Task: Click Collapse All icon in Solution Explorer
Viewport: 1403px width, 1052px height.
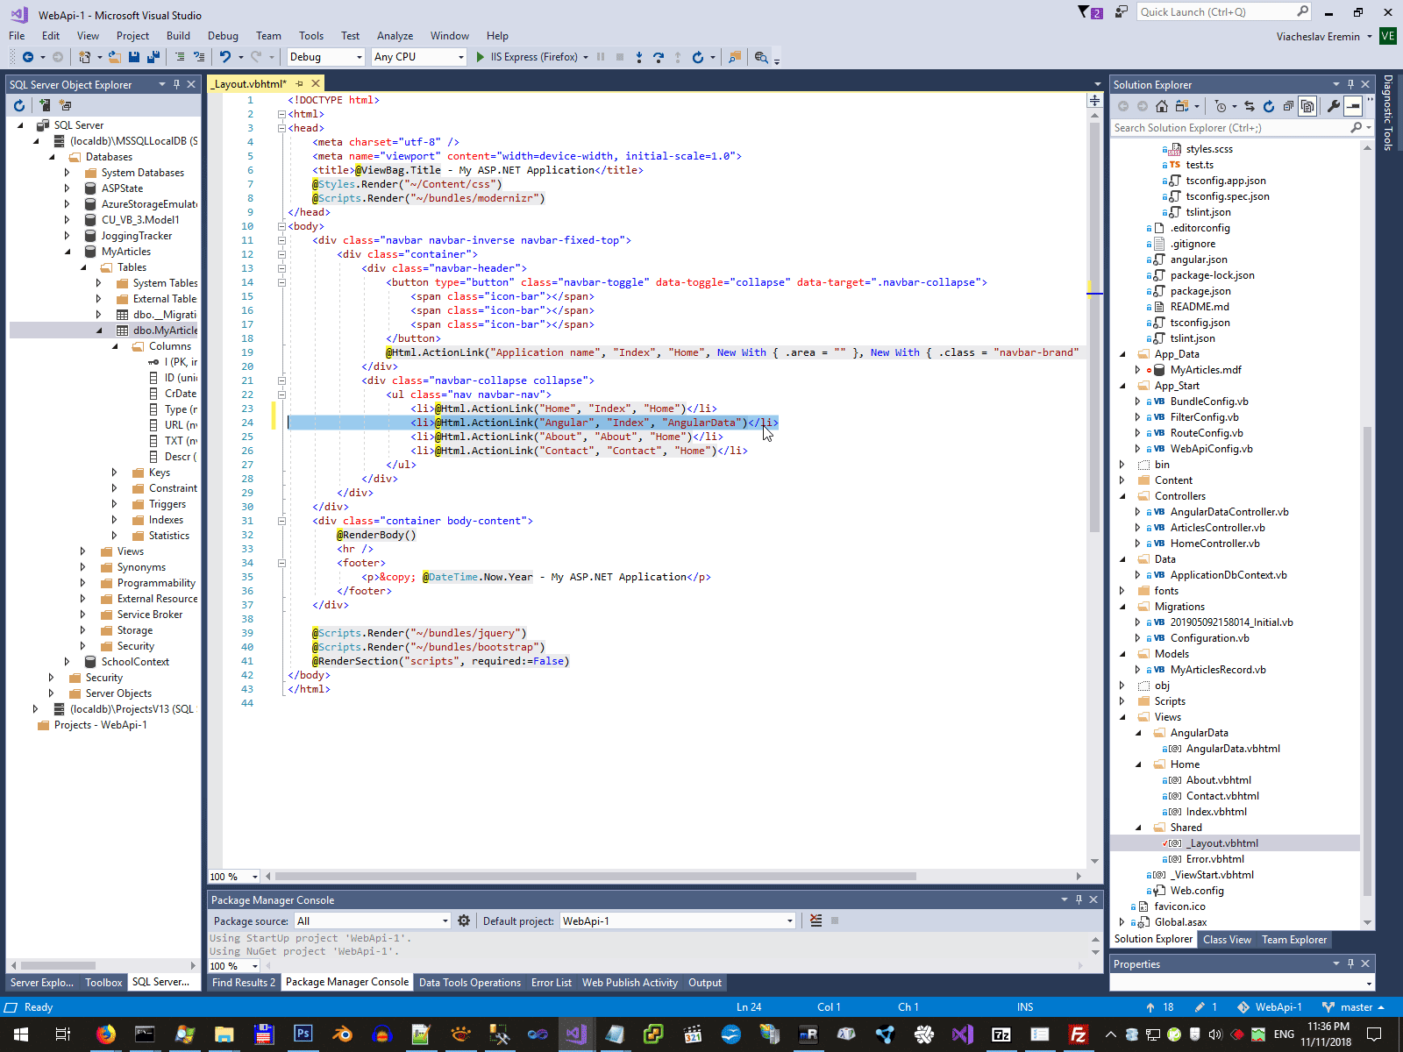Action: [x=1288, y=106]
